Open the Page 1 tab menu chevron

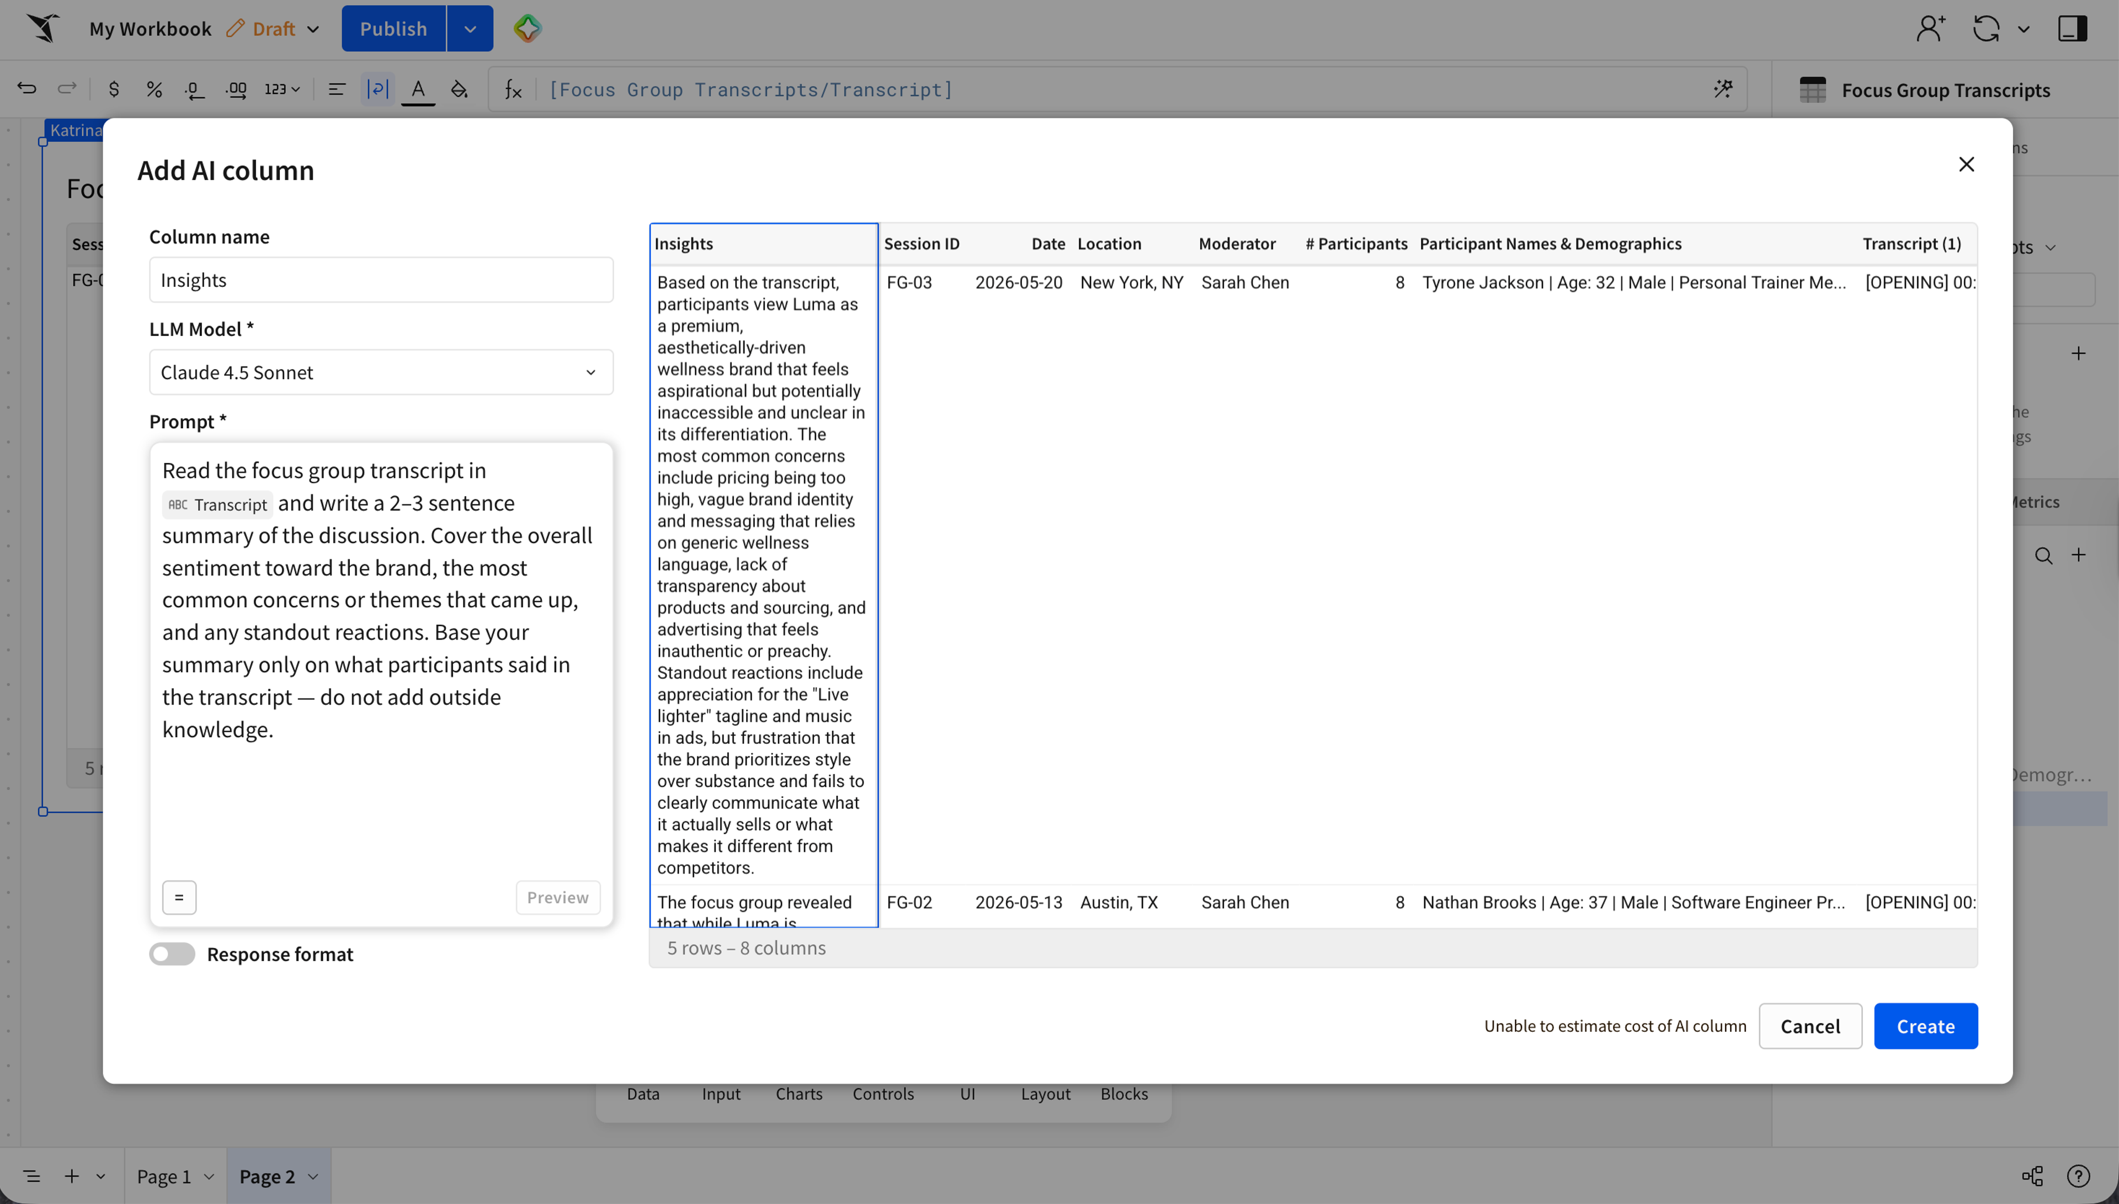click(x=209, y=1176)
